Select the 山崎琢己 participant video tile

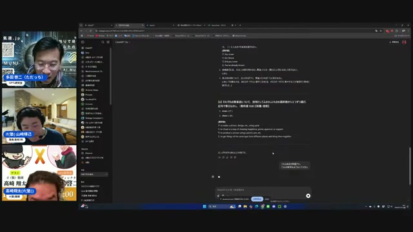pos(39,116)
